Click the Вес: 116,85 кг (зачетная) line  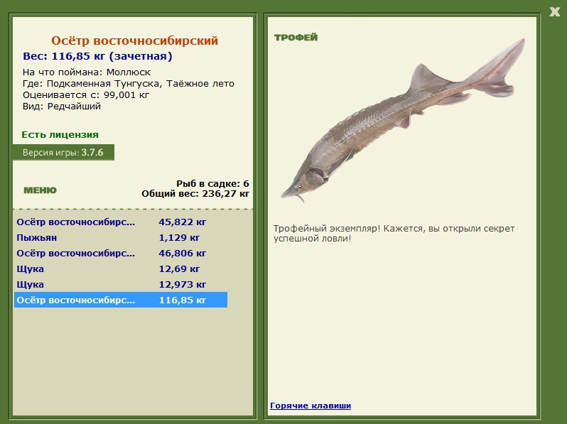(x=97, y=56)
